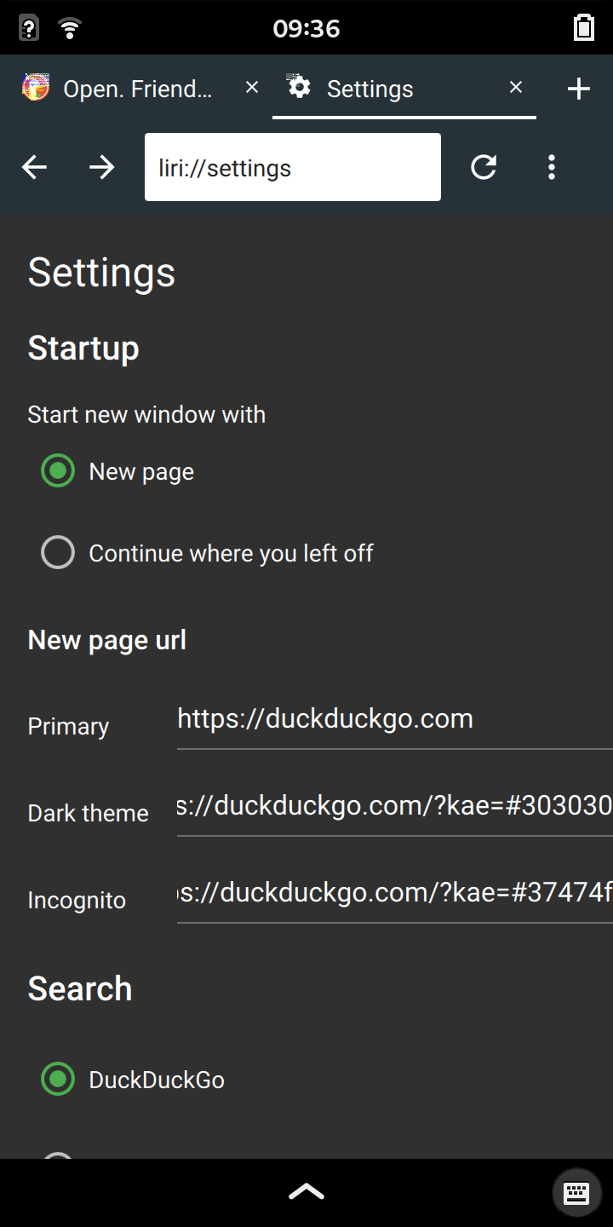
Task: Select Continue where you left off
Action: tap(58, 553)
